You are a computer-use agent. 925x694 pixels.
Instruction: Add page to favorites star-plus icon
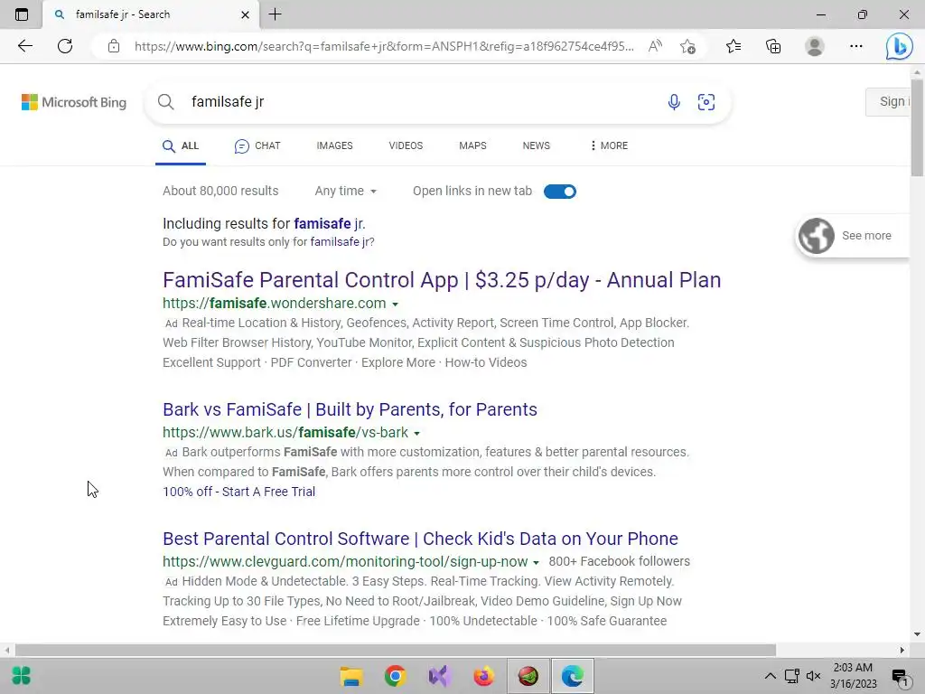(687, 46)
